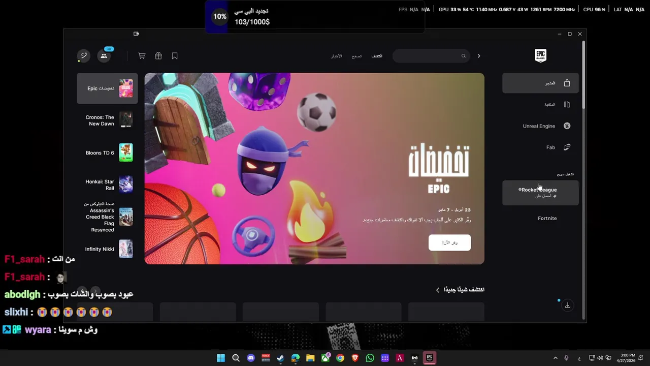Switch to the الأخبار (News) tab
The image size is (650, 366).
[337, 56]
